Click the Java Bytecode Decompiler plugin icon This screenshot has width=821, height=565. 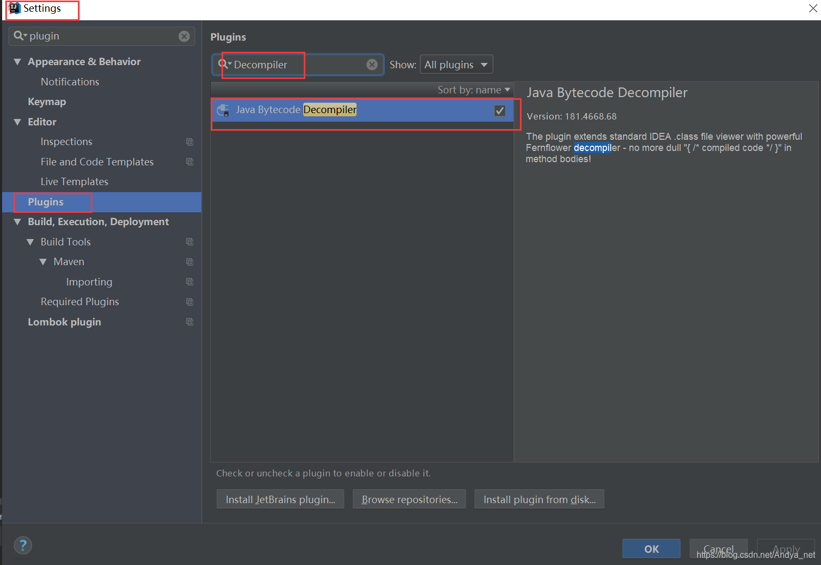(223, 110)
